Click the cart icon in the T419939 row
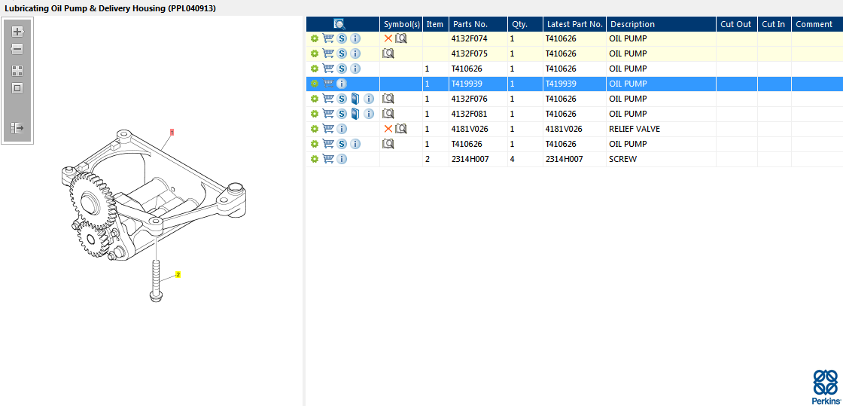 tap(328, 84)
